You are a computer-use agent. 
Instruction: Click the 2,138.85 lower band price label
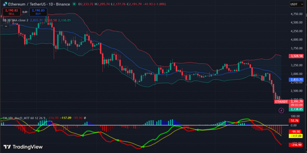point(296,110)
